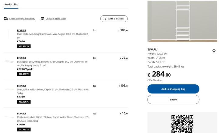This screenshot has height=133, width=221.
Task: Click article number 402.961.70 badge
Action: click(x=24, y=46)
